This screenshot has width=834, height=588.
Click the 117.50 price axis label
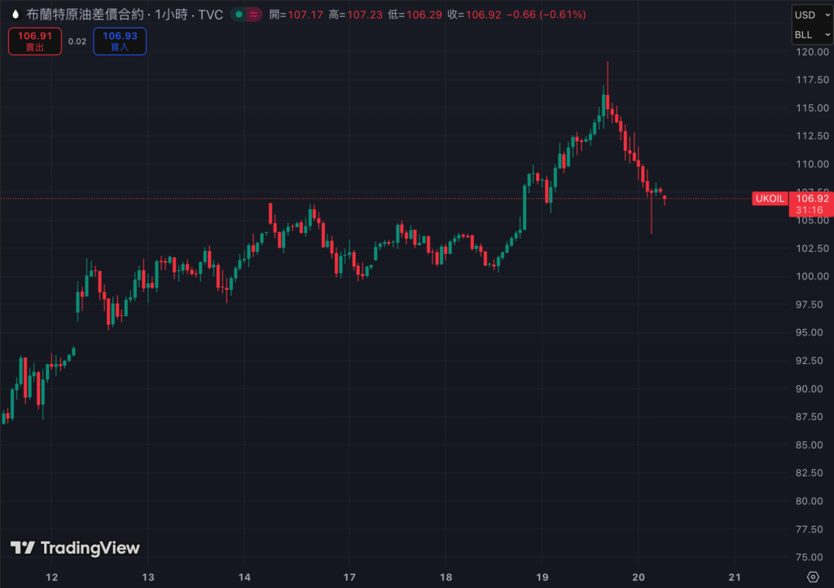point(812,80)
